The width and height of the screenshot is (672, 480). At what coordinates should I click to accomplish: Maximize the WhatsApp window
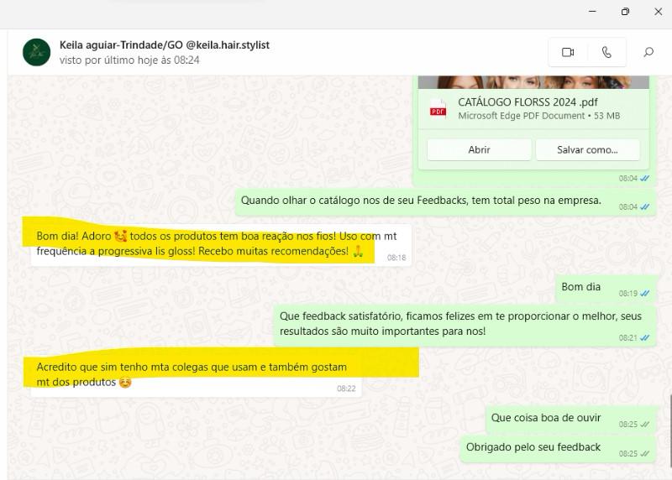(625, 12)
